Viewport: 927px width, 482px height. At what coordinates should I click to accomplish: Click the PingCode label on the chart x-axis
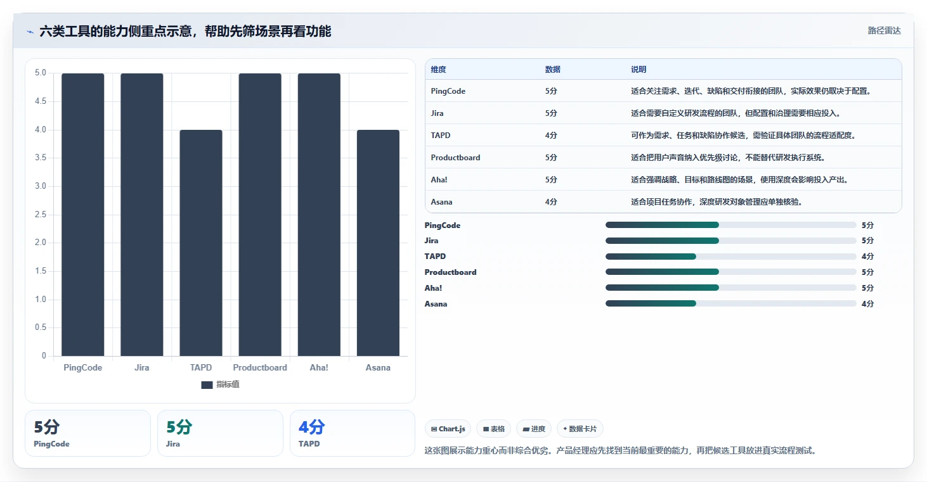[82, 367]
